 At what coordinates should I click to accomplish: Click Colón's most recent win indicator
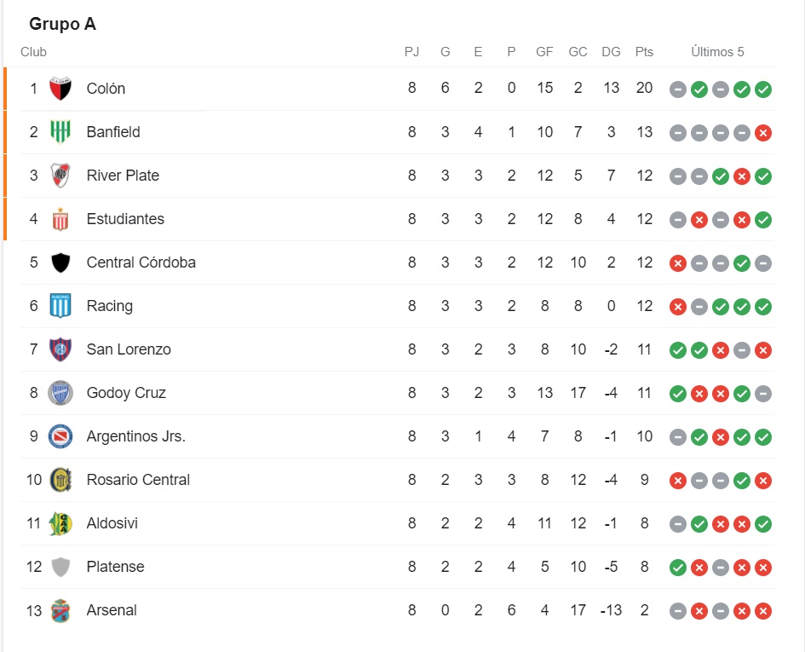[x=763, y=89]
